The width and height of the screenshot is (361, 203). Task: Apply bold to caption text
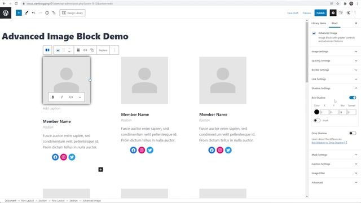pos(52,97)
